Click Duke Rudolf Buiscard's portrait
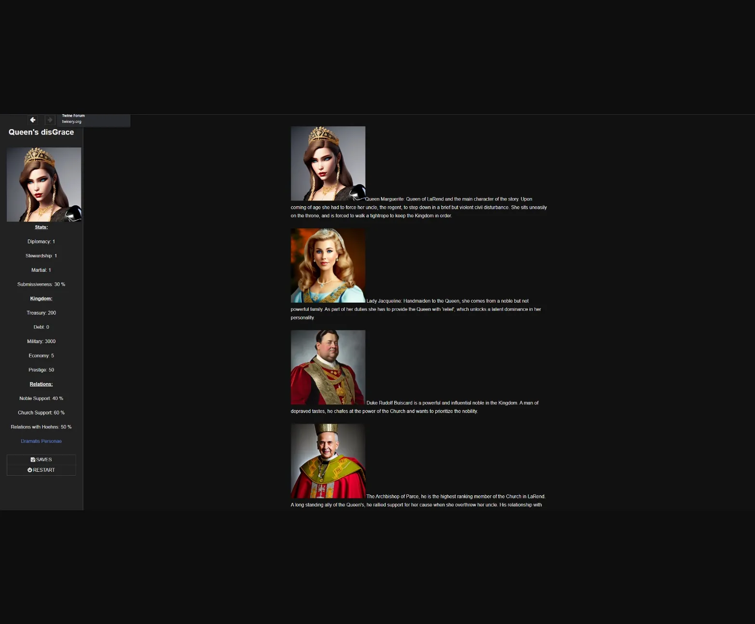755x624 pixels. pyautogui.click(x=328, y=367)
